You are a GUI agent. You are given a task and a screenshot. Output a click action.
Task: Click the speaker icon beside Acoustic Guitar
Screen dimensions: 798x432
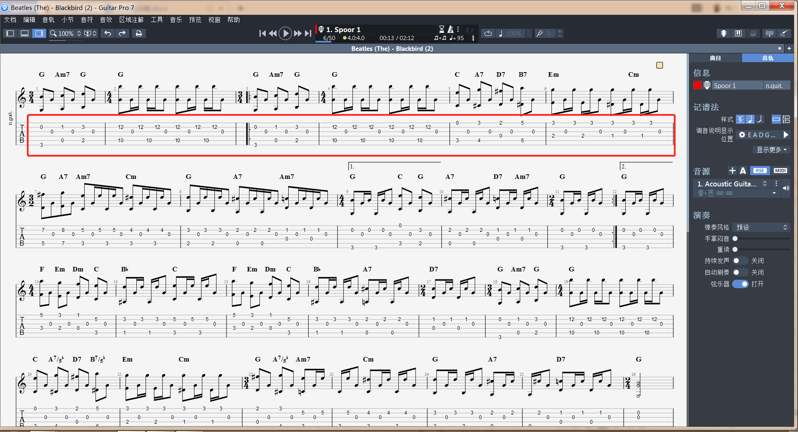(786, 188)
